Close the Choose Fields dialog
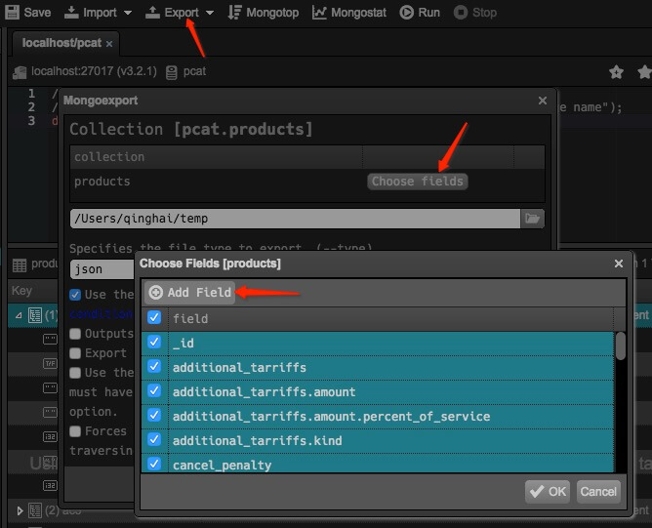Viewport: 652px width, 528px height. tap(619, 264)
